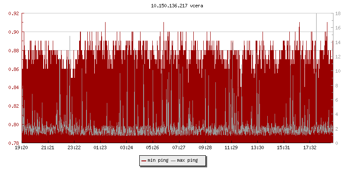Click the gray max ping legend swatch
The image size is (346, 173).
(x=173, y=161)
